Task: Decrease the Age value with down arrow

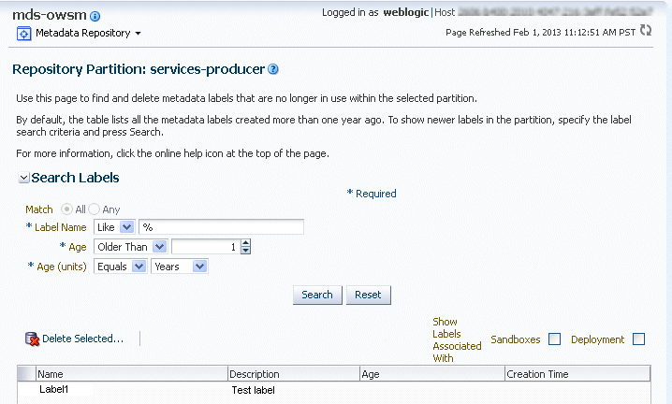Action: (245, 251)
